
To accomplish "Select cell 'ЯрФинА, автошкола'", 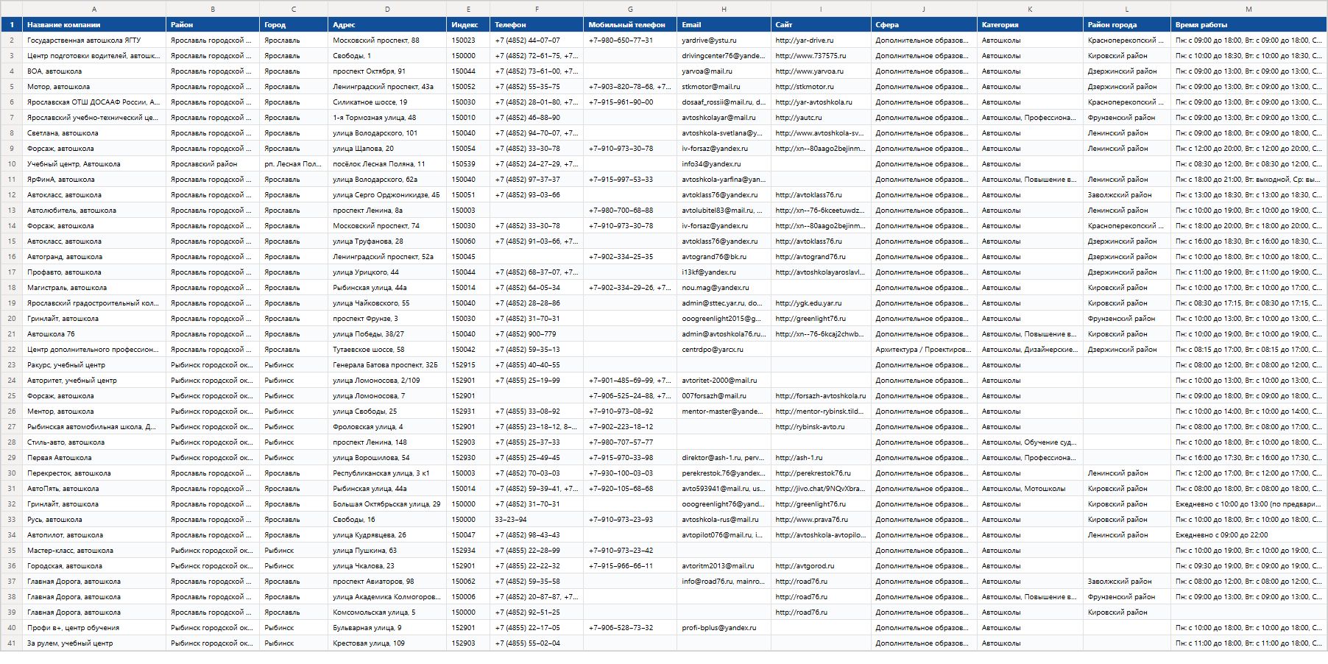I will pos(94,180).
